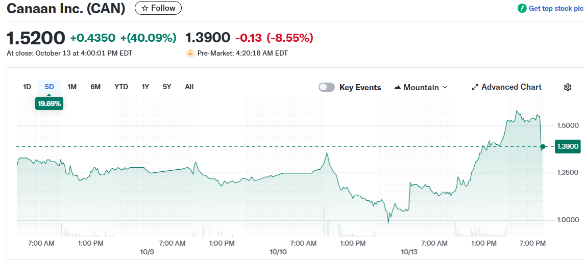
Task: Choose the 5Y time range
Action: [167, 87]
